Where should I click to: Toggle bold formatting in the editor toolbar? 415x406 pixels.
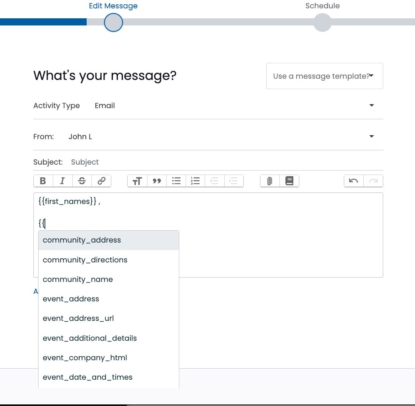(x=43, y=181)
